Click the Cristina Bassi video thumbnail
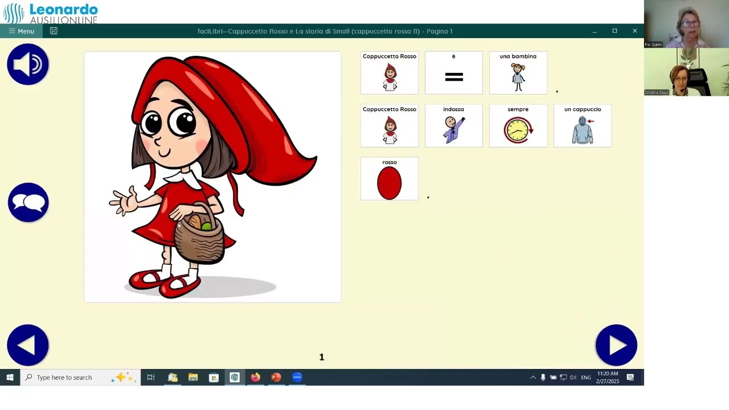 pos(686,72)
